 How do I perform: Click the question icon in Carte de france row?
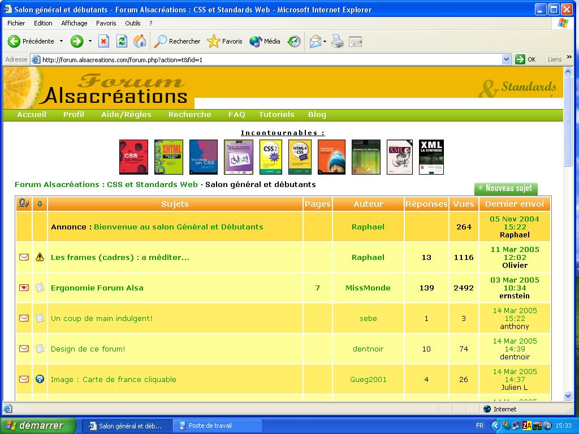[x=40, y=379]
